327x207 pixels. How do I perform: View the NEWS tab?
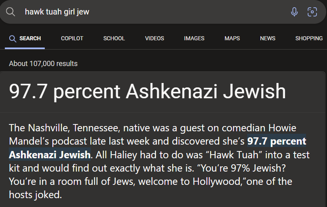268,39
